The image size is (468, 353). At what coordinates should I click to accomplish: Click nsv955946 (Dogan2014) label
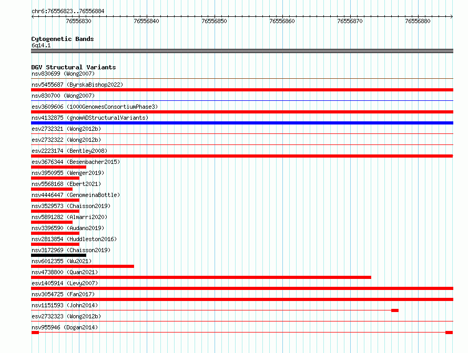65,327
